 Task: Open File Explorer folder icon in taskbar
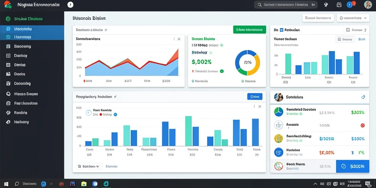click(84, 184)
